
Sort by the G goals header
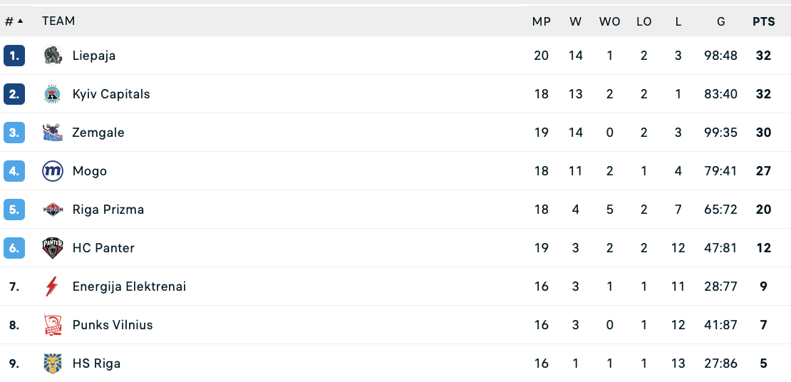point(721,21)
